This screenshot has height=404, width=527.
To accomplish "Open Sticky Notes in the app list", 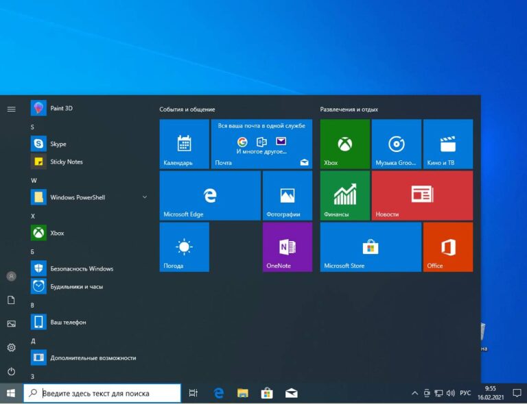I will click(87, 162).
